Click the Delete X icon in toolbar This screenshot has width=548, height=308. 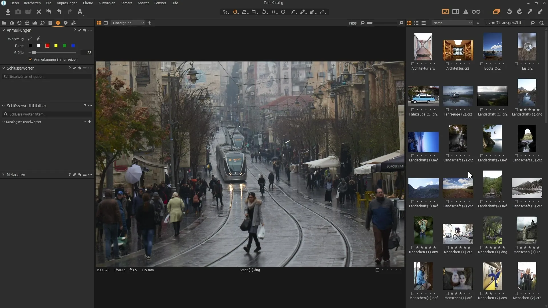click(39, 12)
